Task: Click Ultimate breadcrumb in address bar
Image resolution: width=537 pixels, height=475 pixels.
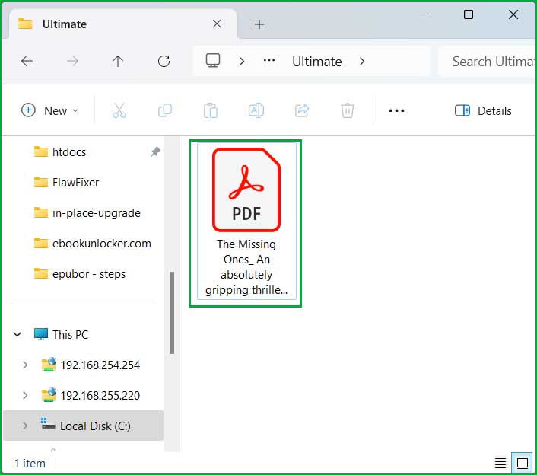Action: pyautogui.click(x=316, y=62)
